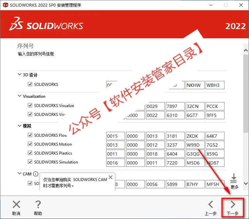Collapse the CAM section
The image size is (249, 219).
tap(19, 173)
